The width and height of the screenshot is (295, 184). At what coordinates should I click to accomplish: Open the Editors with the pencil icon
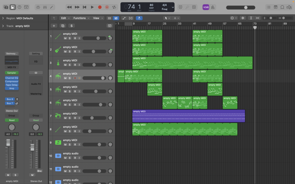coord(52,7)
